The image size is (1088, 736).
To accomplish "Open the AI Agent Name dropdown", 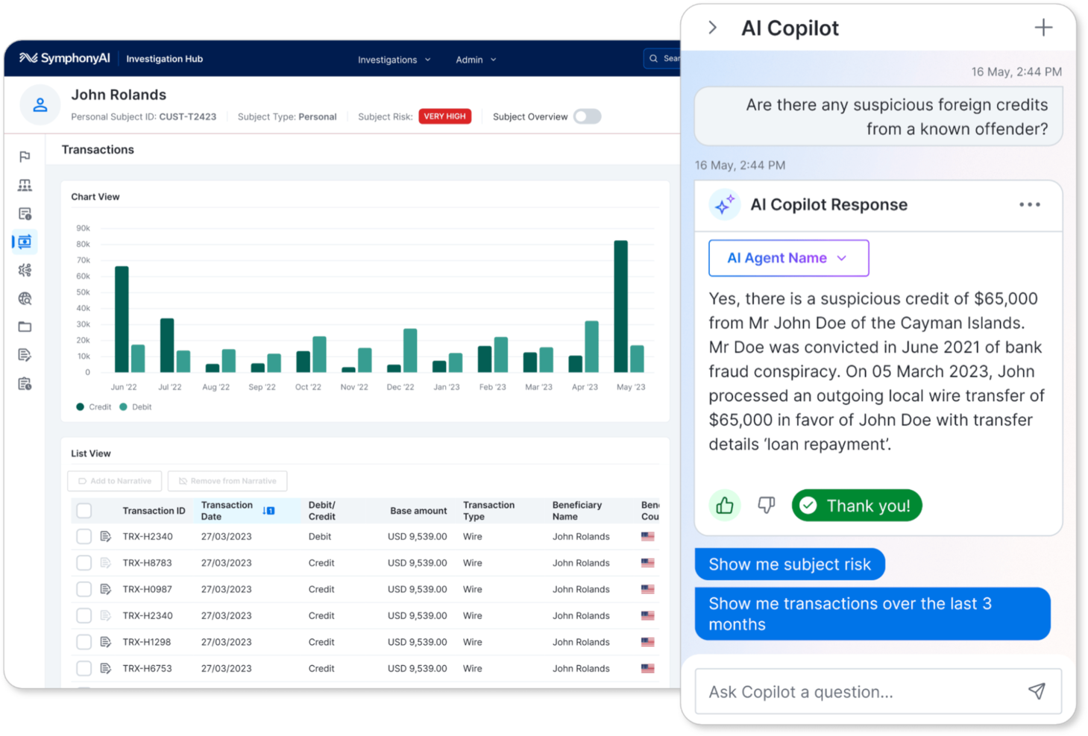I will [788, 257].
